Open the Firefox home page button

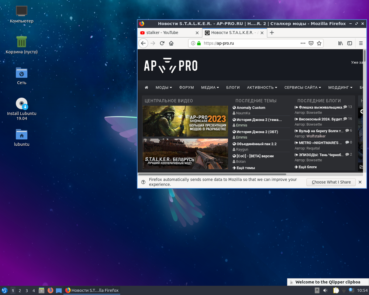click(x=171, y=43)
